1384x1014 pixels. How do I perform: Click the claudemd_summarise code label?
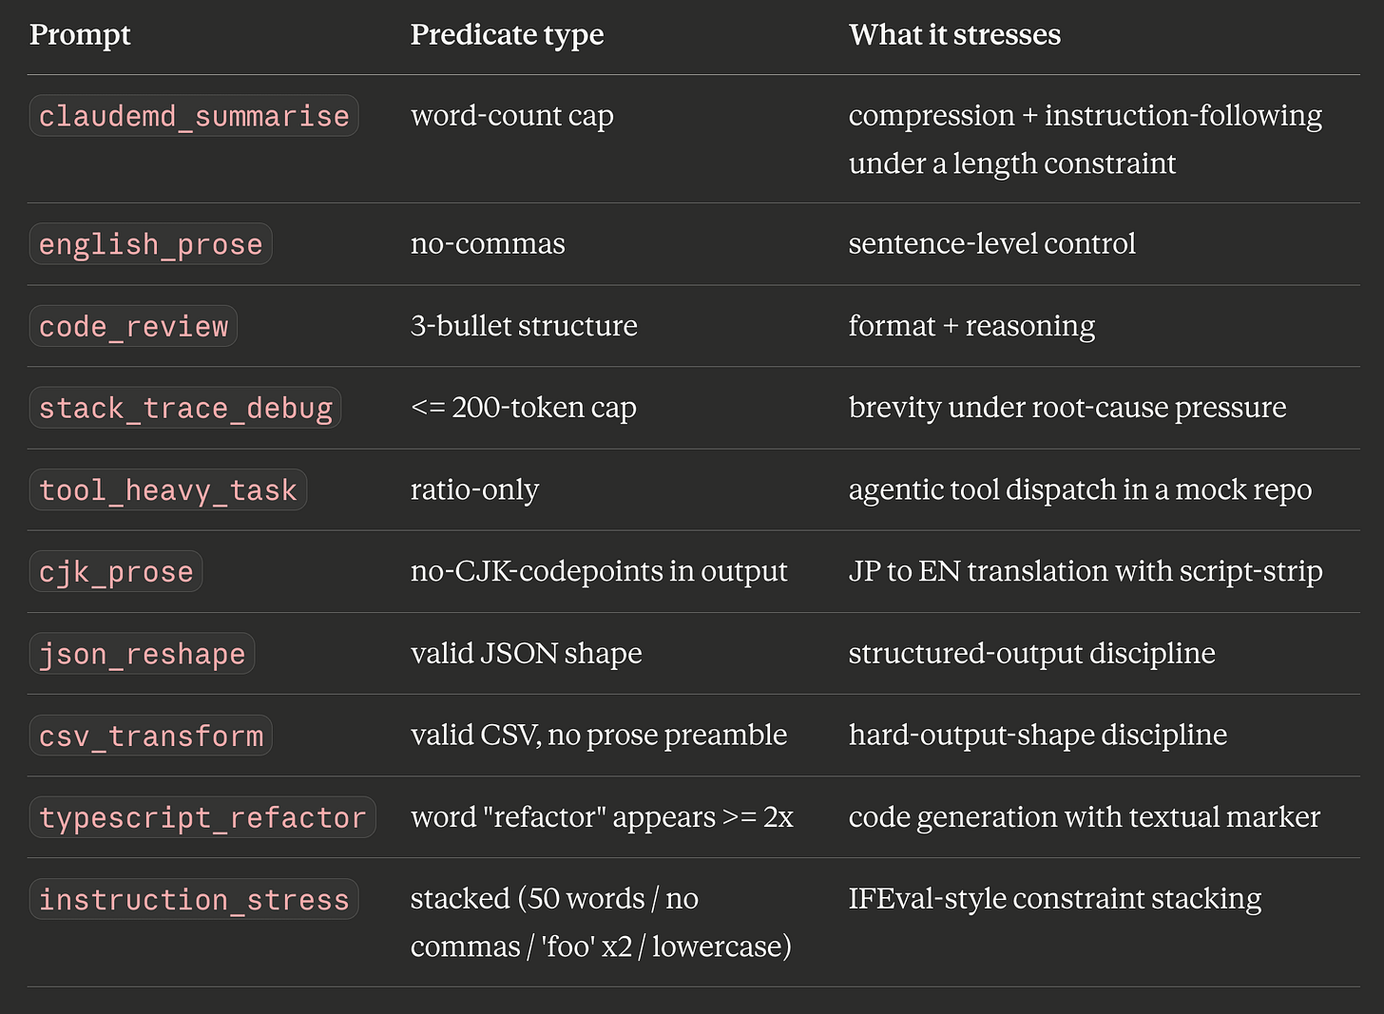tap(194, 116)
